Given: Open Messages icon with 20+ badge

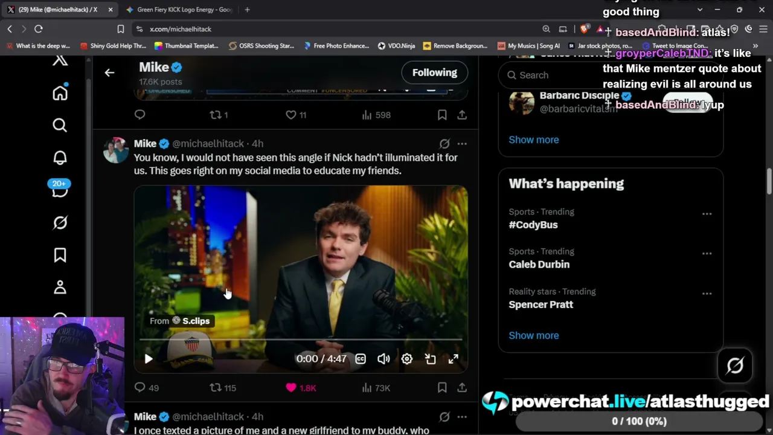Looking at the screenshot, I should coord(60,190).
